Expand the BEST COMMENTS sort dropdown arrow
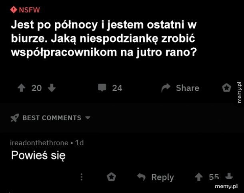This screenshot has height=193, width=244. (88, 118)
